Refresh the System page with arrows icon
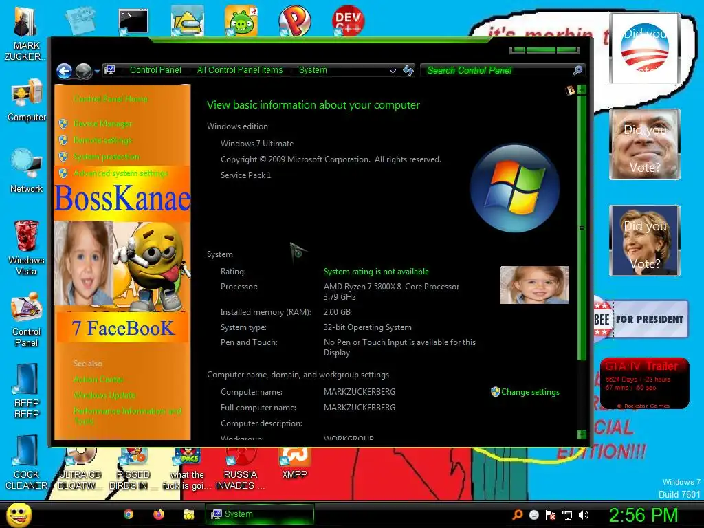Image resolution: width=704 pixels, height=528 pixels. [x=408, y=70]
